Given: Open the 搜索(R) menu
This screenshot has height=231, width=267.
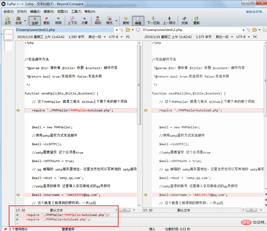Looking at the screenshot, I should point(49,12).
